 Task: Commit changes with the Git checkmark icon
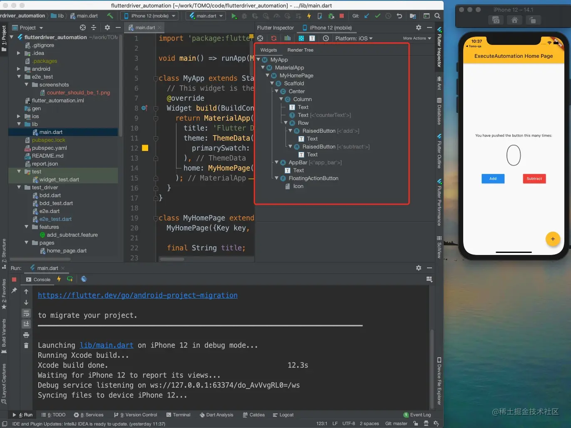click(x=377, y=16)
